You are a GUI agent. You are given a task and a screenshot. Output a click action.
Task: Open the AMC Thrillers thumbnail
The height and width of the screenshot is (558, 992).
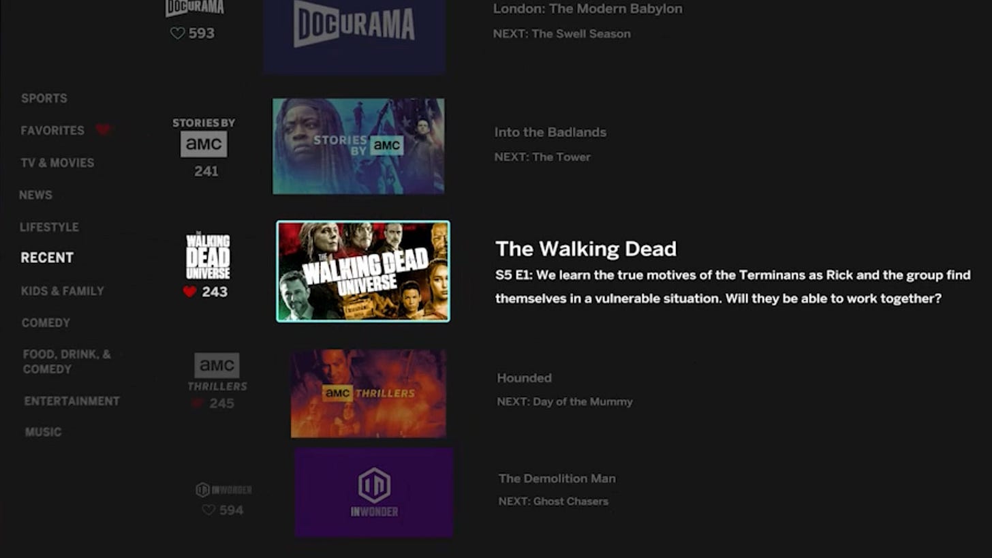(x=369, y=394)
